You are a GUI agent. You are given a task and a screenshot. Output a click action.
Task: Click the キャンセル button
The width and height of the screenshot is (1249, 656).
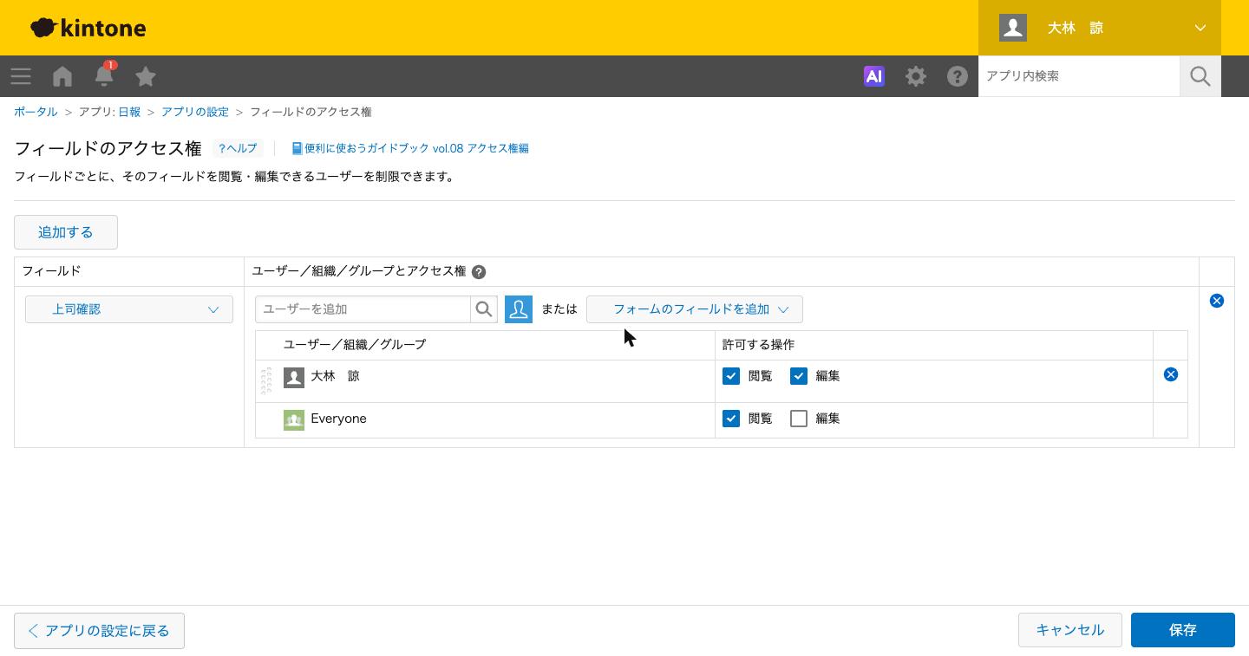1070,630
